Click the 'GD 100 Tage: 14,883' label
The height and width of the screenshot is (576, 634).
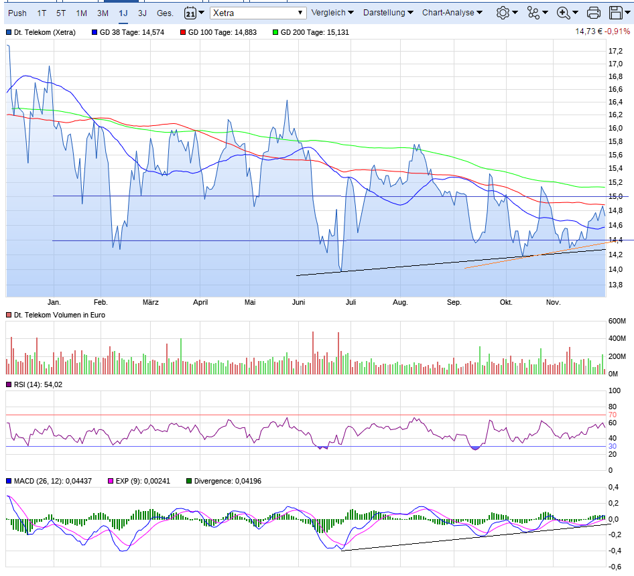[223, 32]
